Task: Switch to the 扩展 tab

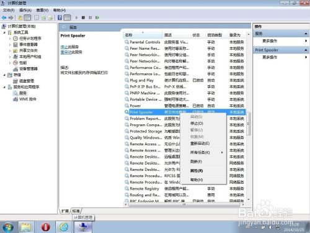Action: [65, 211]
